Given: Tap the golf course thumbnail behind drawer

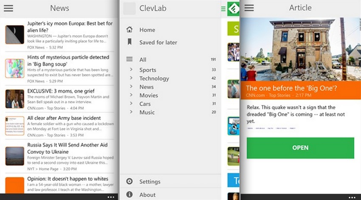Looking at the screenshot, I should tap(234, 156).
